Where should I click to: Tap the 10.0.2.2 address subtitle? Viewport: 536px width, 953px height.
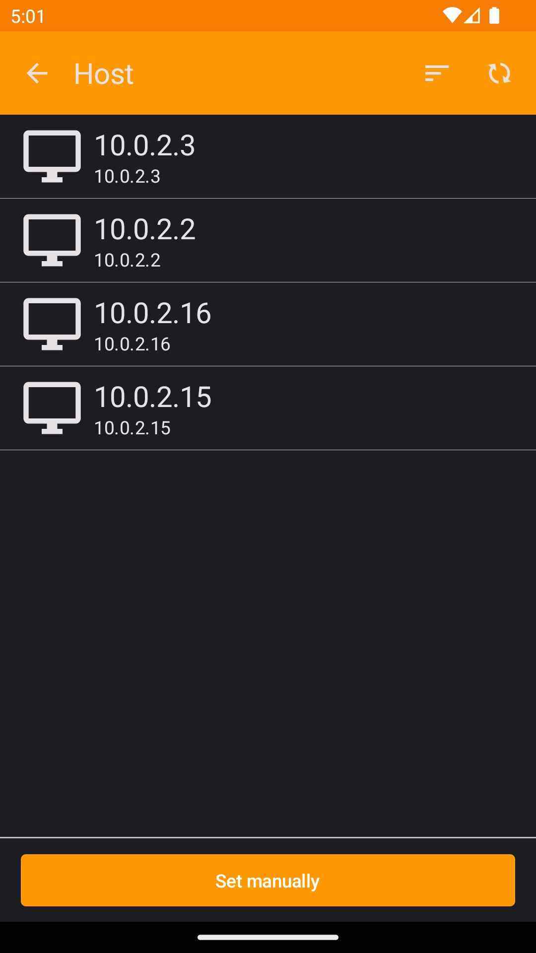pyautogui.click(x=127, y=261)
